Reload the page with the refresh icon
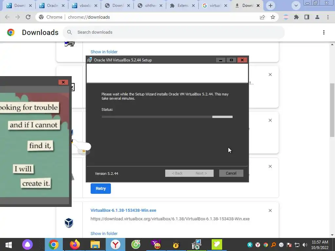Viewport: 335px width, 251px height. point(28,17)
